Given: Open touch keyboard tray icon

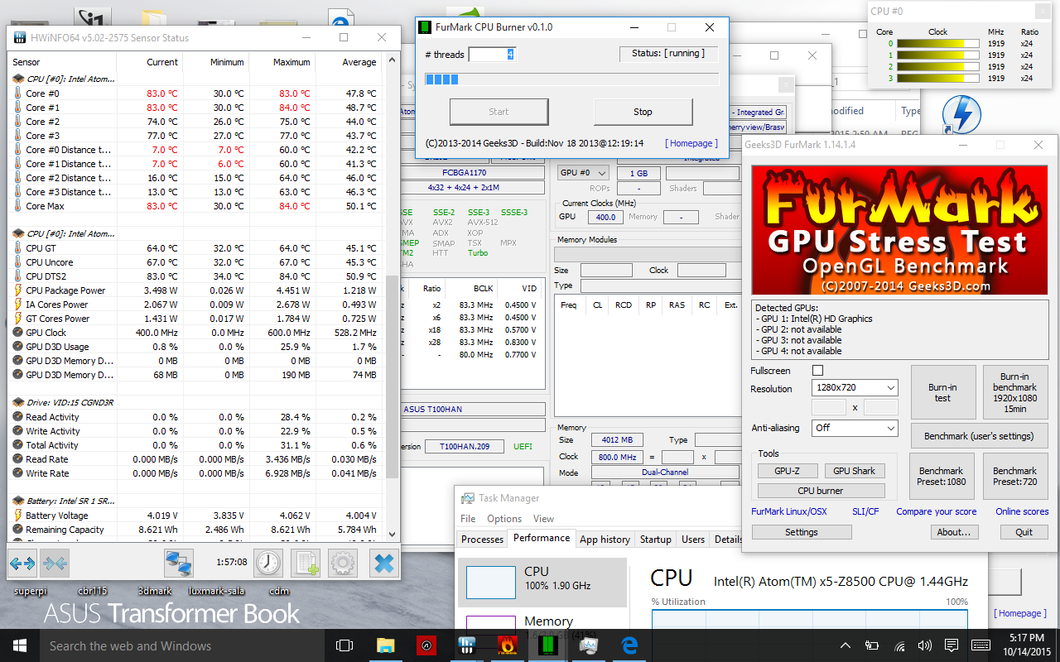Looking at the screenshot, I should click(980, 645).
